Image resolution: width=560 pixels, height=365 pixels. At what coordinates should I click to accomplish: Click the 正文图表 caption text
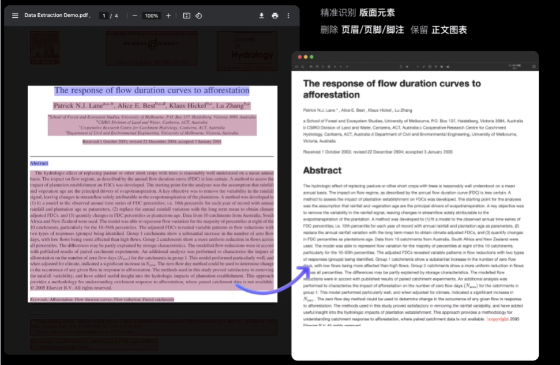click(449, 30)
